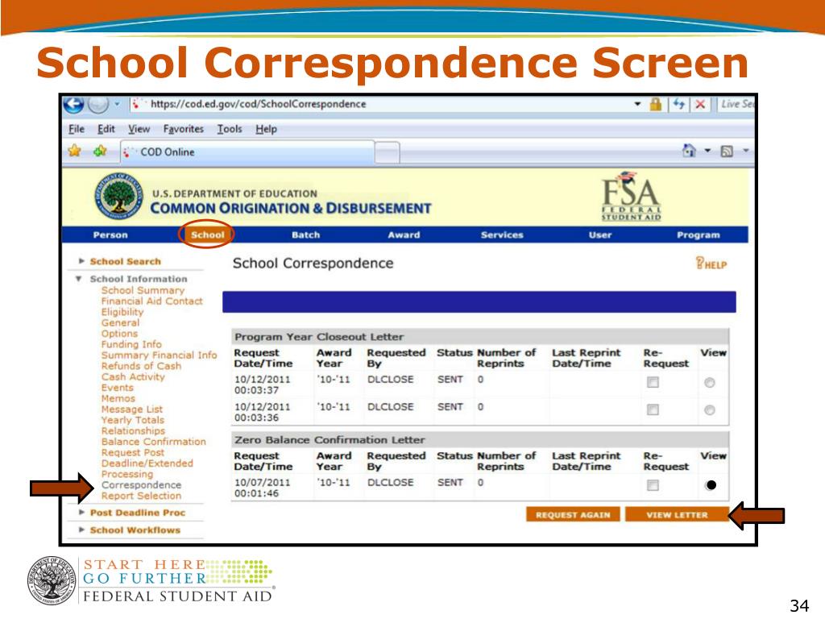
Task: Check Re-Request for the Zero Balance letter
Action: pyautogui.click(x=653, y=485)
